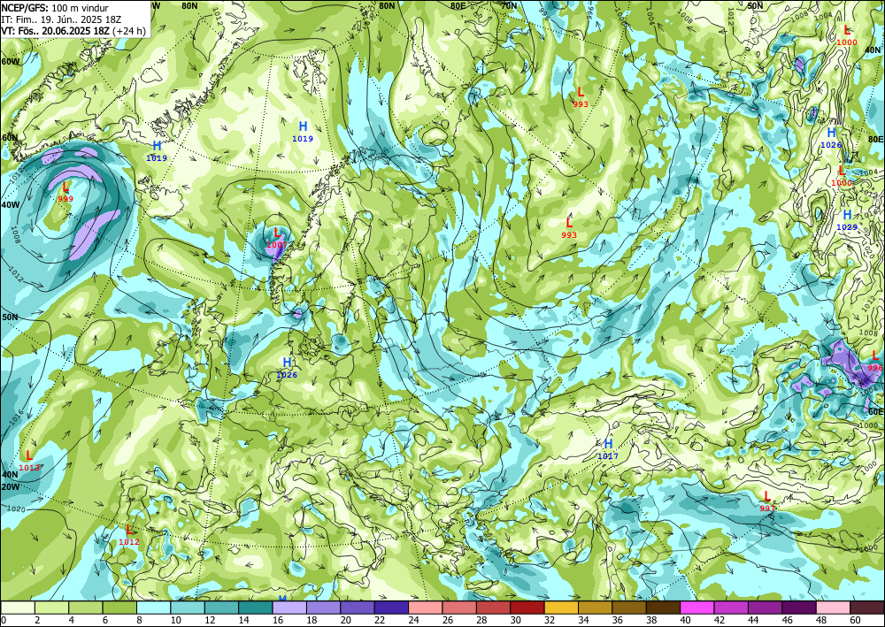Click the '1020' isobar label
885x627 pixels.
(x=15, y=508)
